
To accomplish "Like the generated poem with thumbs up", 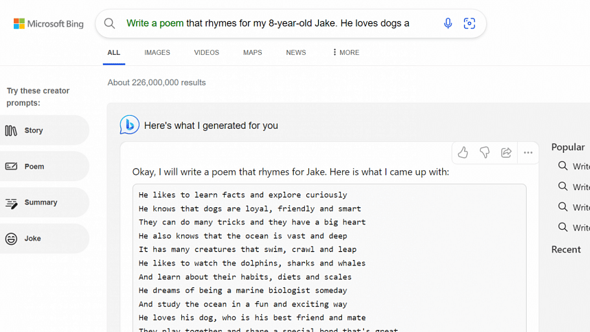I will (x=463, y=153).
